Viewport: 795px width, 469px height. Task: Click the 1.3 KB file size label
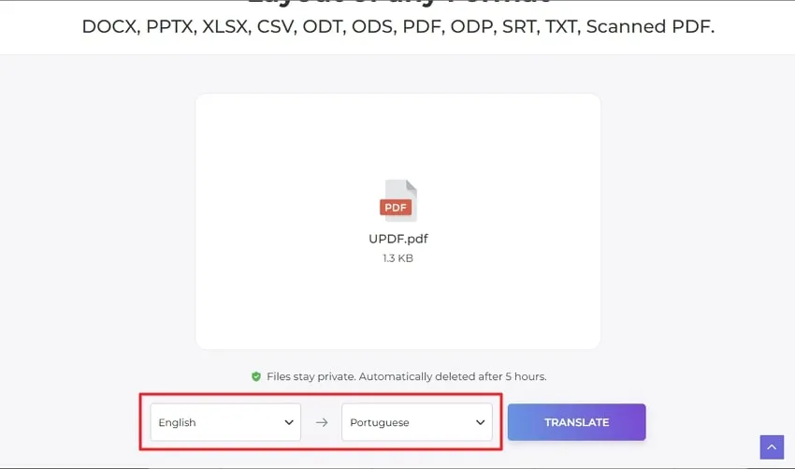pyautogui.click(x=398, y=258)
